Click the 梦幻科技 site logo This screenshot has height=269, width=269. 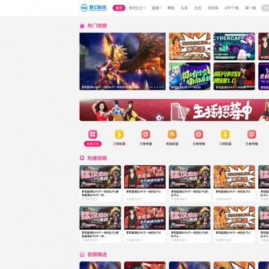(x=94, y=8)
